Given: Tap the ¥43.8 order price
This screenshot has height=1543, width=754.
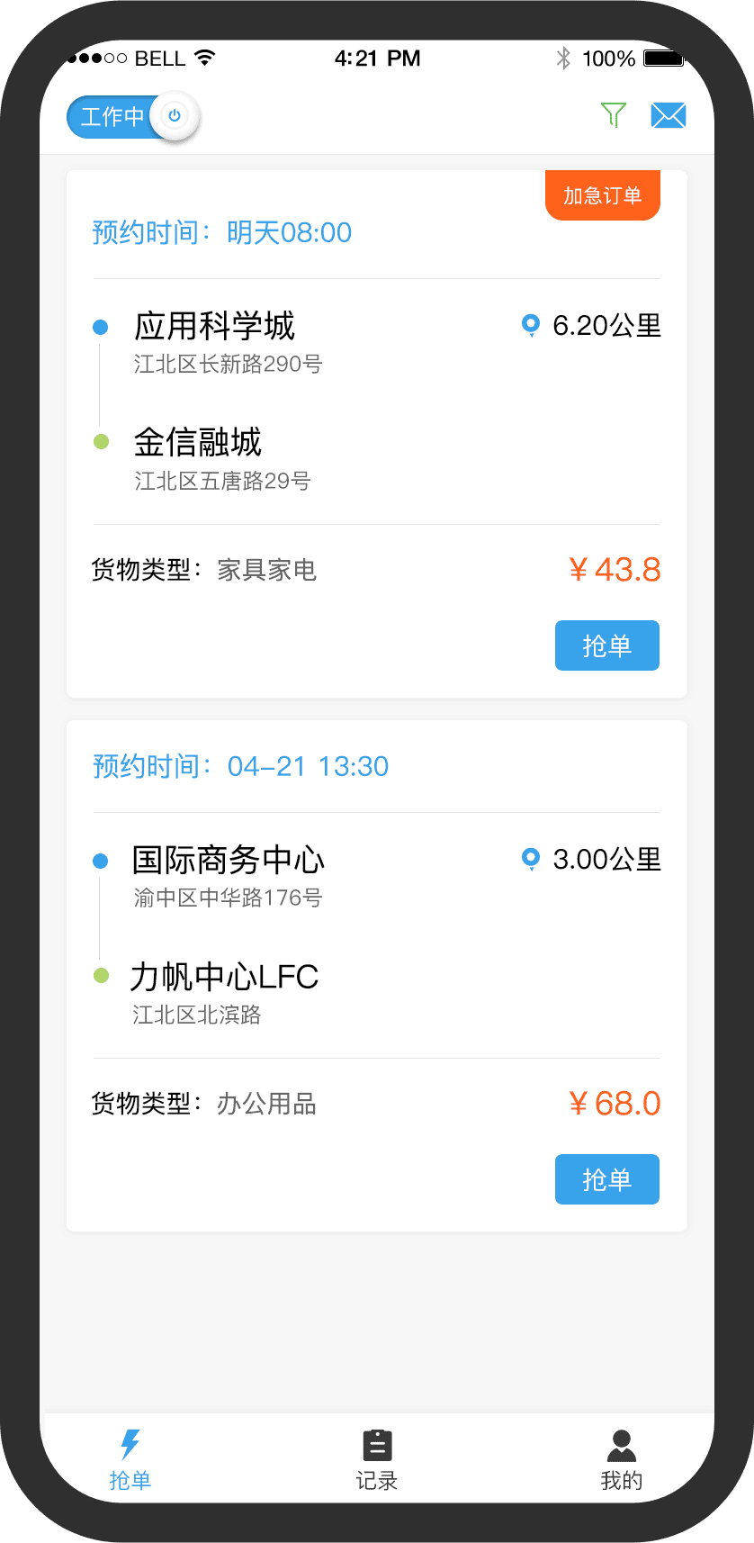Looking at the screenshot, I should click(615, 570).
